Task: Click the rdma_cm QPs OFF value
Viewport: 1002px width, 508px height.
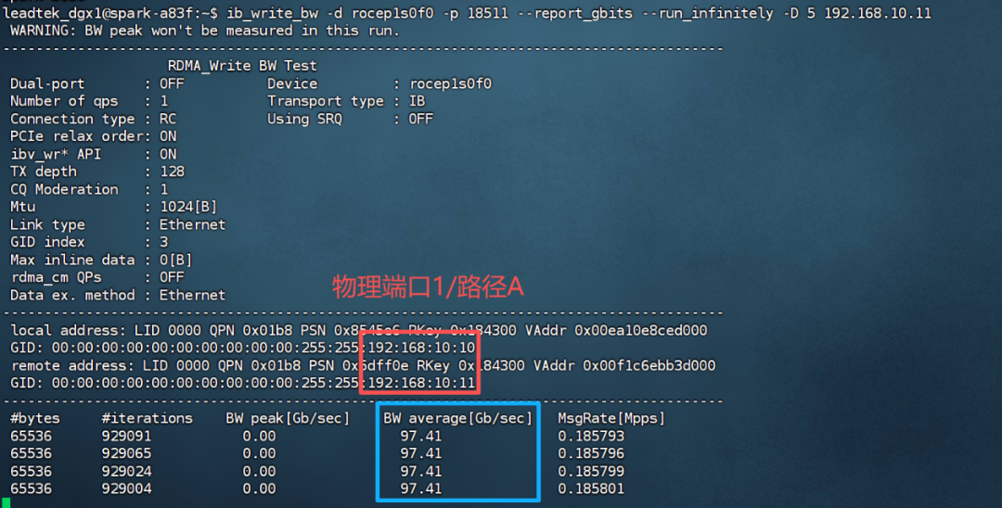Action: point(172,277)
